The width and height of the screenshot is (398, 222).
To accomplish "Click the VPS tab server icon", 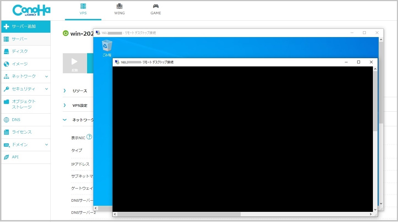I will [x=83, y=6].
